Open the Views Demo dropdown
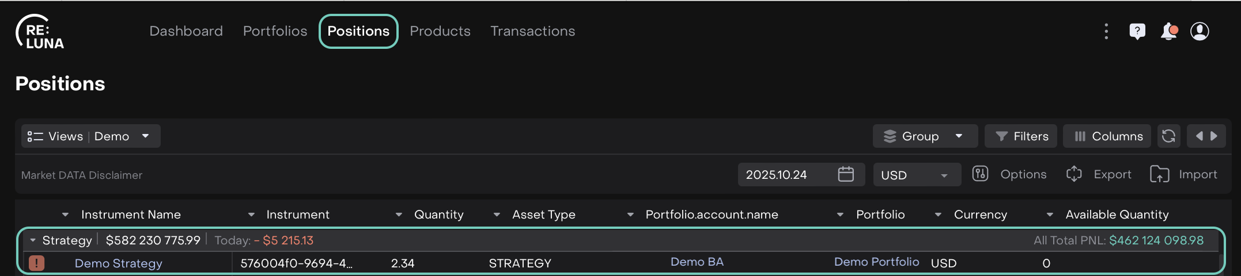The image size is (1241, 276). pos(90,136)
